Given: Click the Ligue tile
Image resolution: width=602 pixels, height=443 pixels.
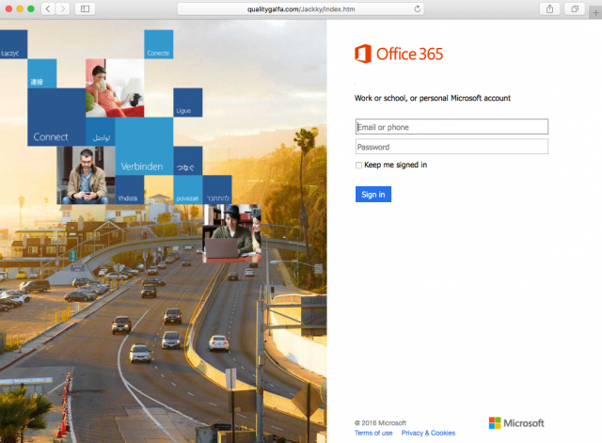Looking at the screenshot, I should tap(188, 103).
